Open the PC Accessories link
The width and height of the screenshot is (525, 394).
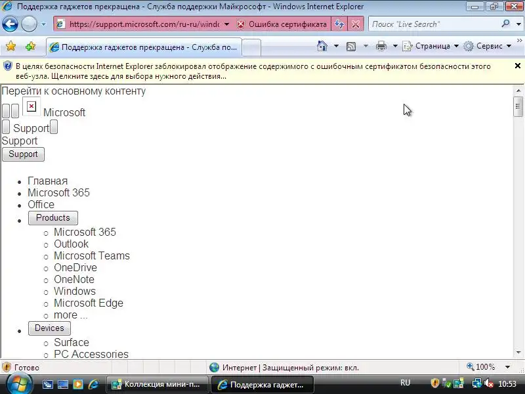click(91, 354)
